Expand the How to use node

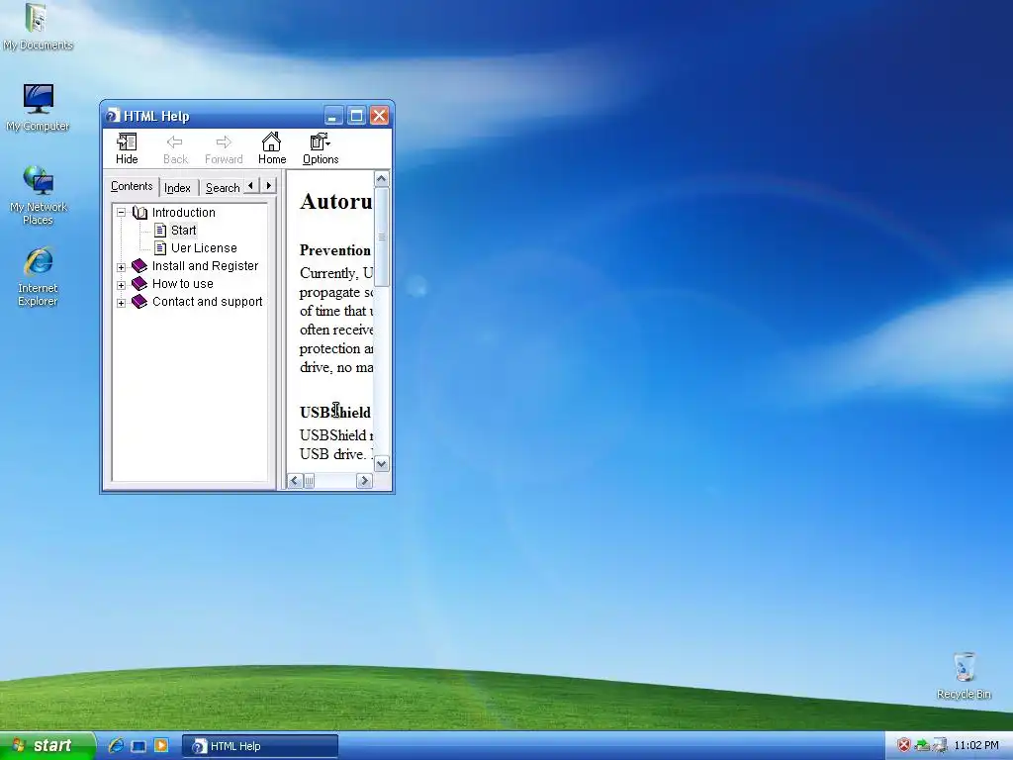pyautogui.click(x=121, y=284)
